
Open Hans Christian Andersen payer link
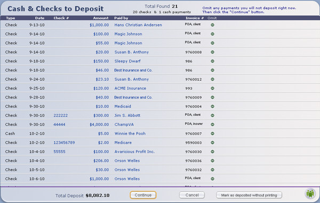[138, 25]
